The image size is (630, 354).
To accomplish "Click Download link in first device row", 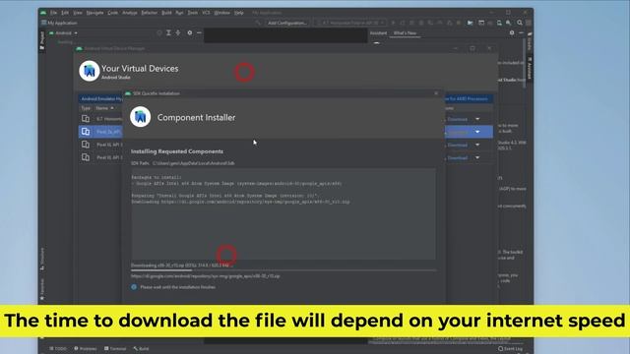I will pyautogui.click(x=458, y=119).
